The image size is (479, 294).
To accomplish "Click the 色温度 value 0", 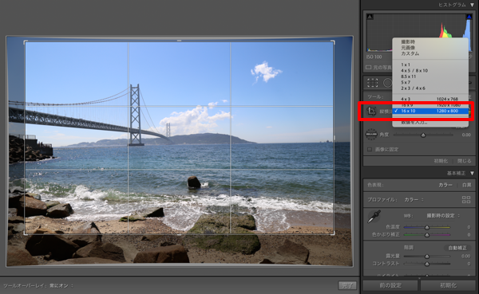I will 469,227.
